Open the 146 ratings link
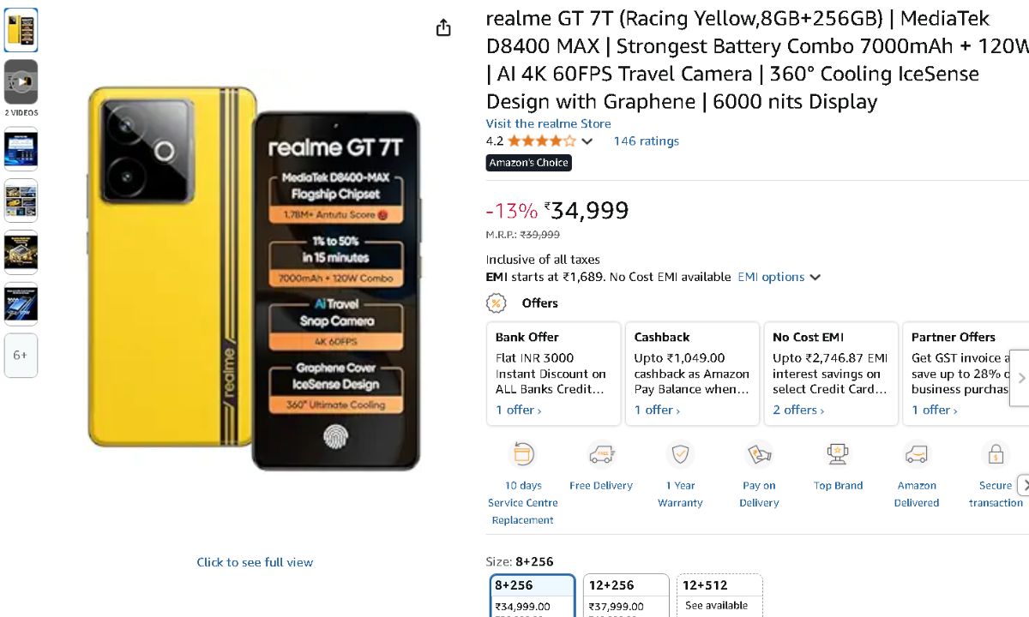 coord(646,141)
